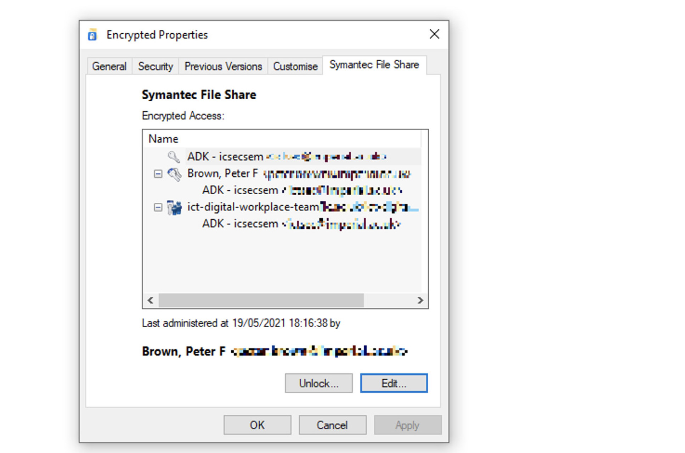Collapse the Brown, Peter F tree node
685x453 pixels.
pos(158,174)
